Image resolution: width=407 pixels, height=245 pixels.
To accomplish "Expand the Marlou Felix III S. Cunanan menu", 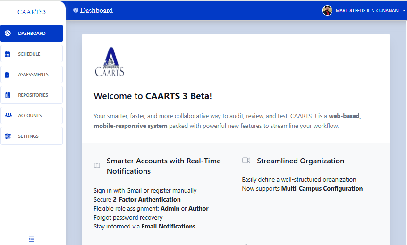I will 366,11.
